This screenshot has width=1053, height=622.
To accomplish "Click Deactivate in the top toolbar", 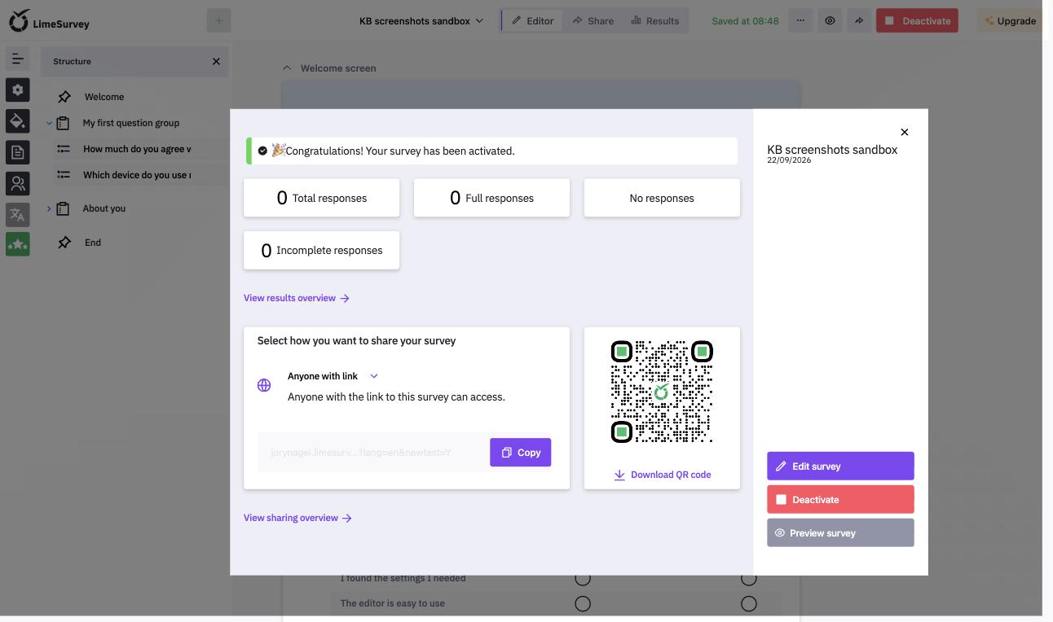I will click(917, 21).
